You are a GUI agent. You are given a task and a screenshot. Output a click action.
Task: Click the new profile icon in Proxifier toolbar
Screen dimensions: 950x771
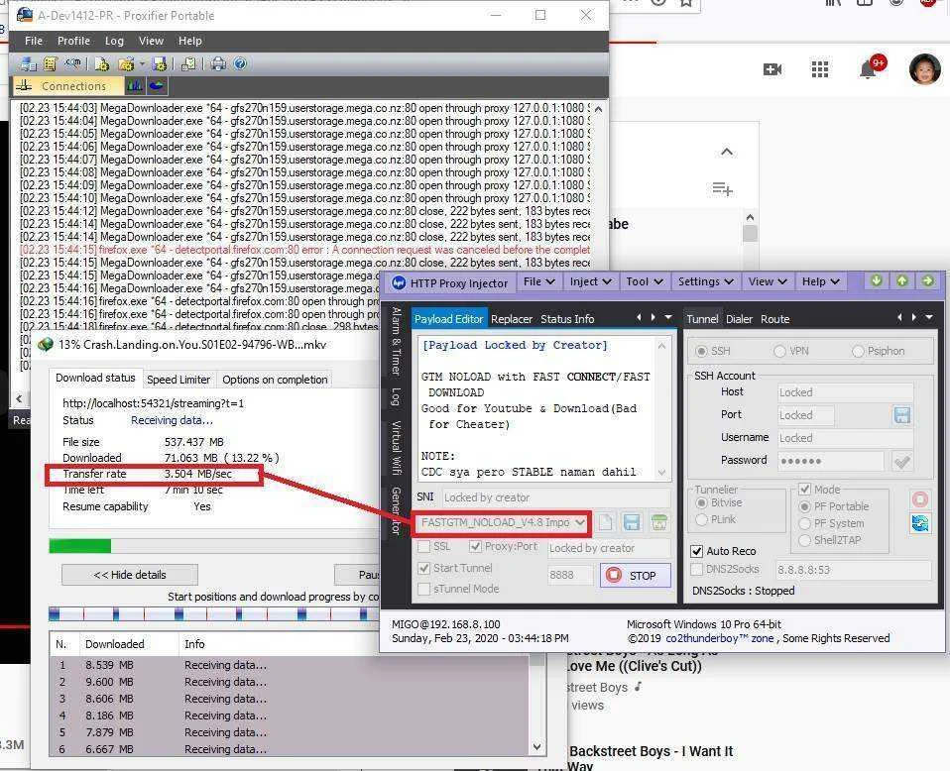tap(102, 63)
